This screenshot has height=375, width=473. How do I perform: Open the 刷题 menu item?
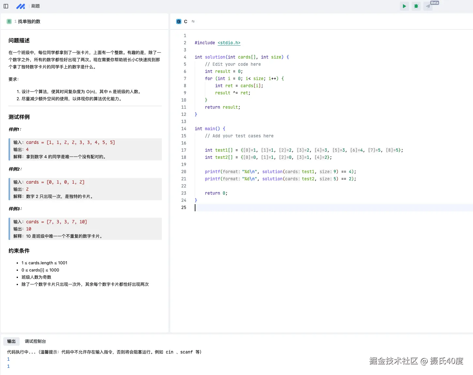click(35, 6)
